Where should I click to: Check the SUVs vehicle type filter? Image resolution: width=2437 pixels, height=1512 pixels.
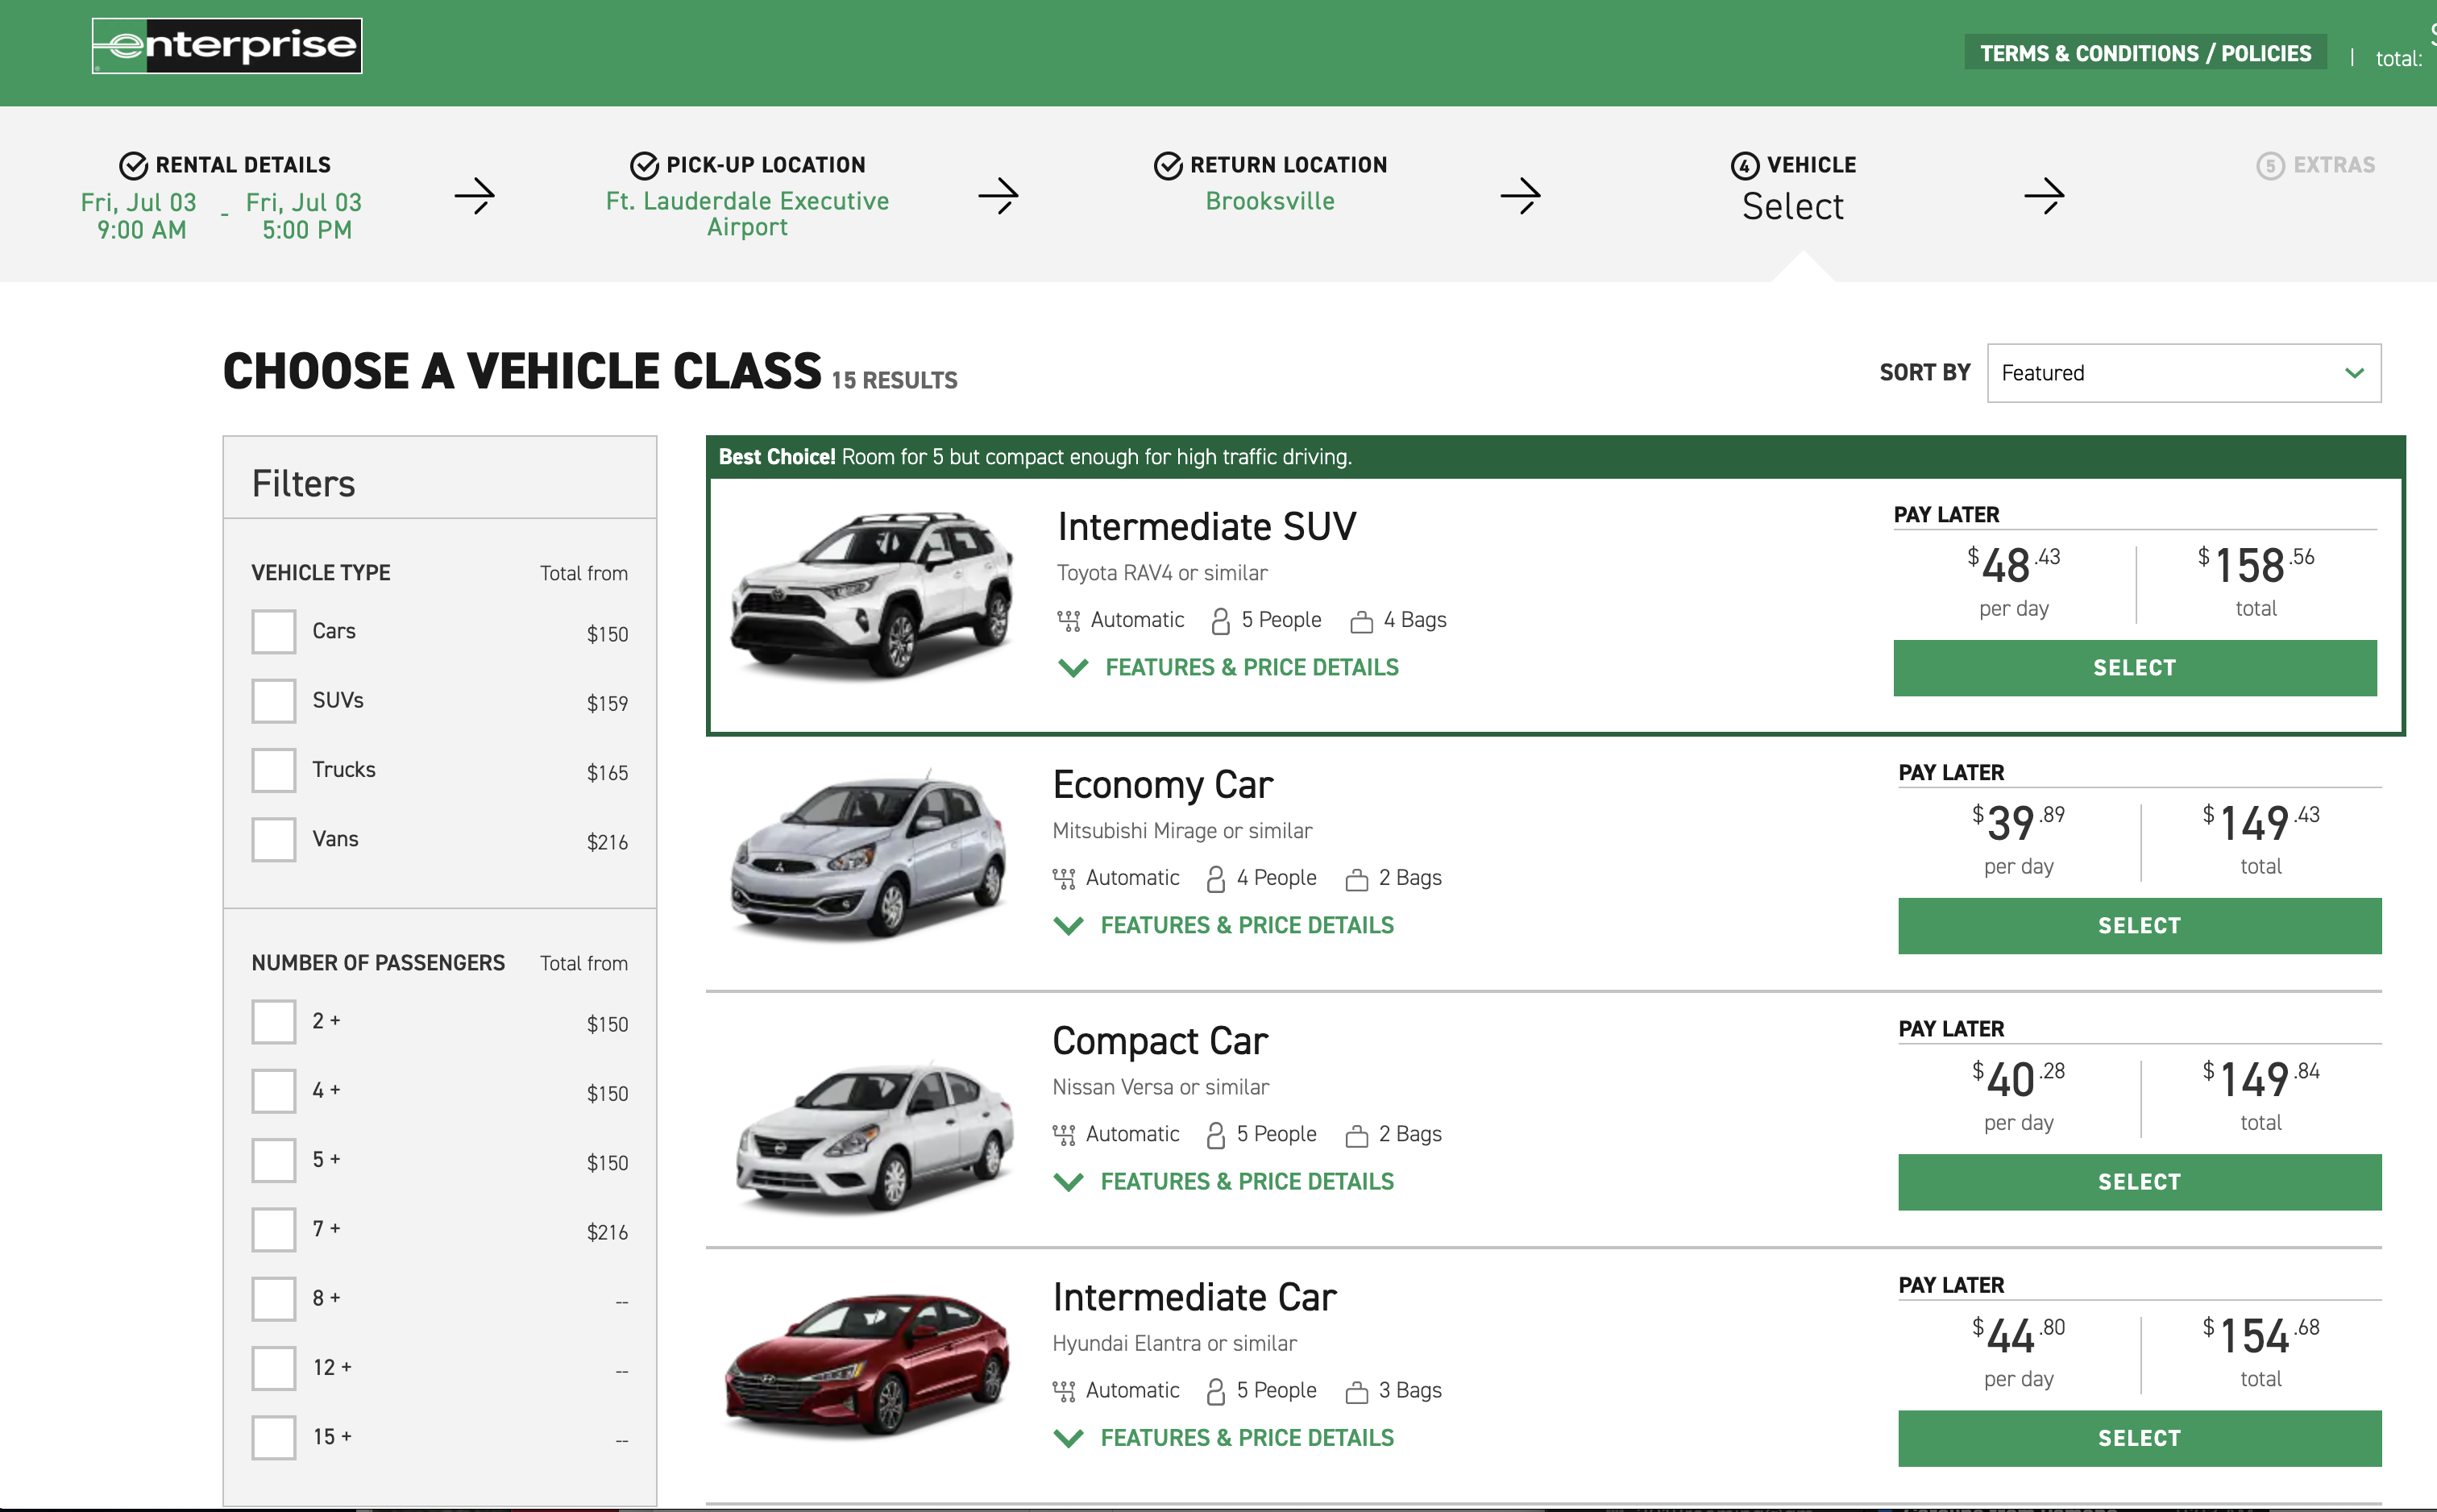[x=273, y=701]
